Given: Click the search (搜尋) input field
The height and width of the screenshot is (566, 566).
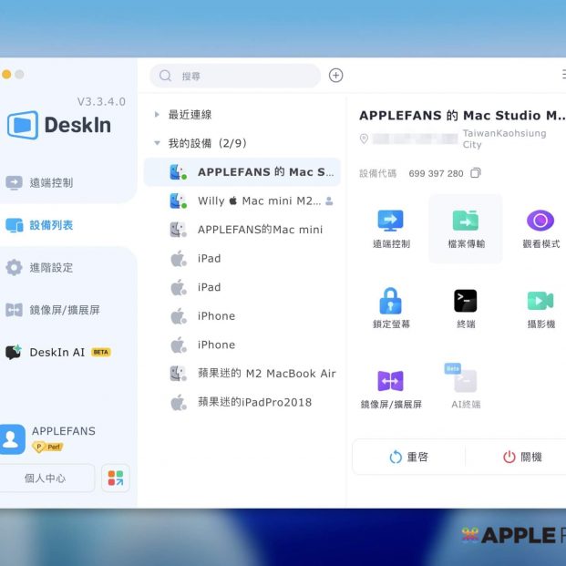Looking at the screenshot, I should click(x=237, y=76).
